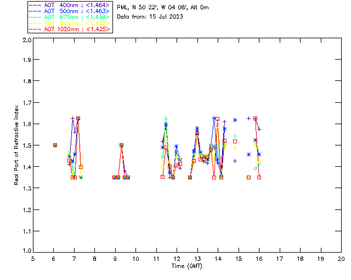Image resolution: width=351 pixels, height=280 pixels.
Task: Click the isolated blue asterisk marker near 14.8 GMT
Action: (235, 120)
